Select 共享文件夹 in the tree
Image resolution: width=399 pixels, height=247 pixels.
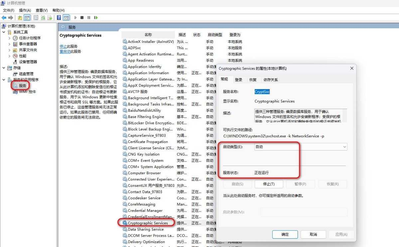click(x=28, y=50)
